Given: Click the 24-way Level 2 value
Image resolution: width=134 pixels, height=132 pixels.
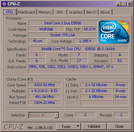Looking at the screenshot, I should tap(121, 97).
